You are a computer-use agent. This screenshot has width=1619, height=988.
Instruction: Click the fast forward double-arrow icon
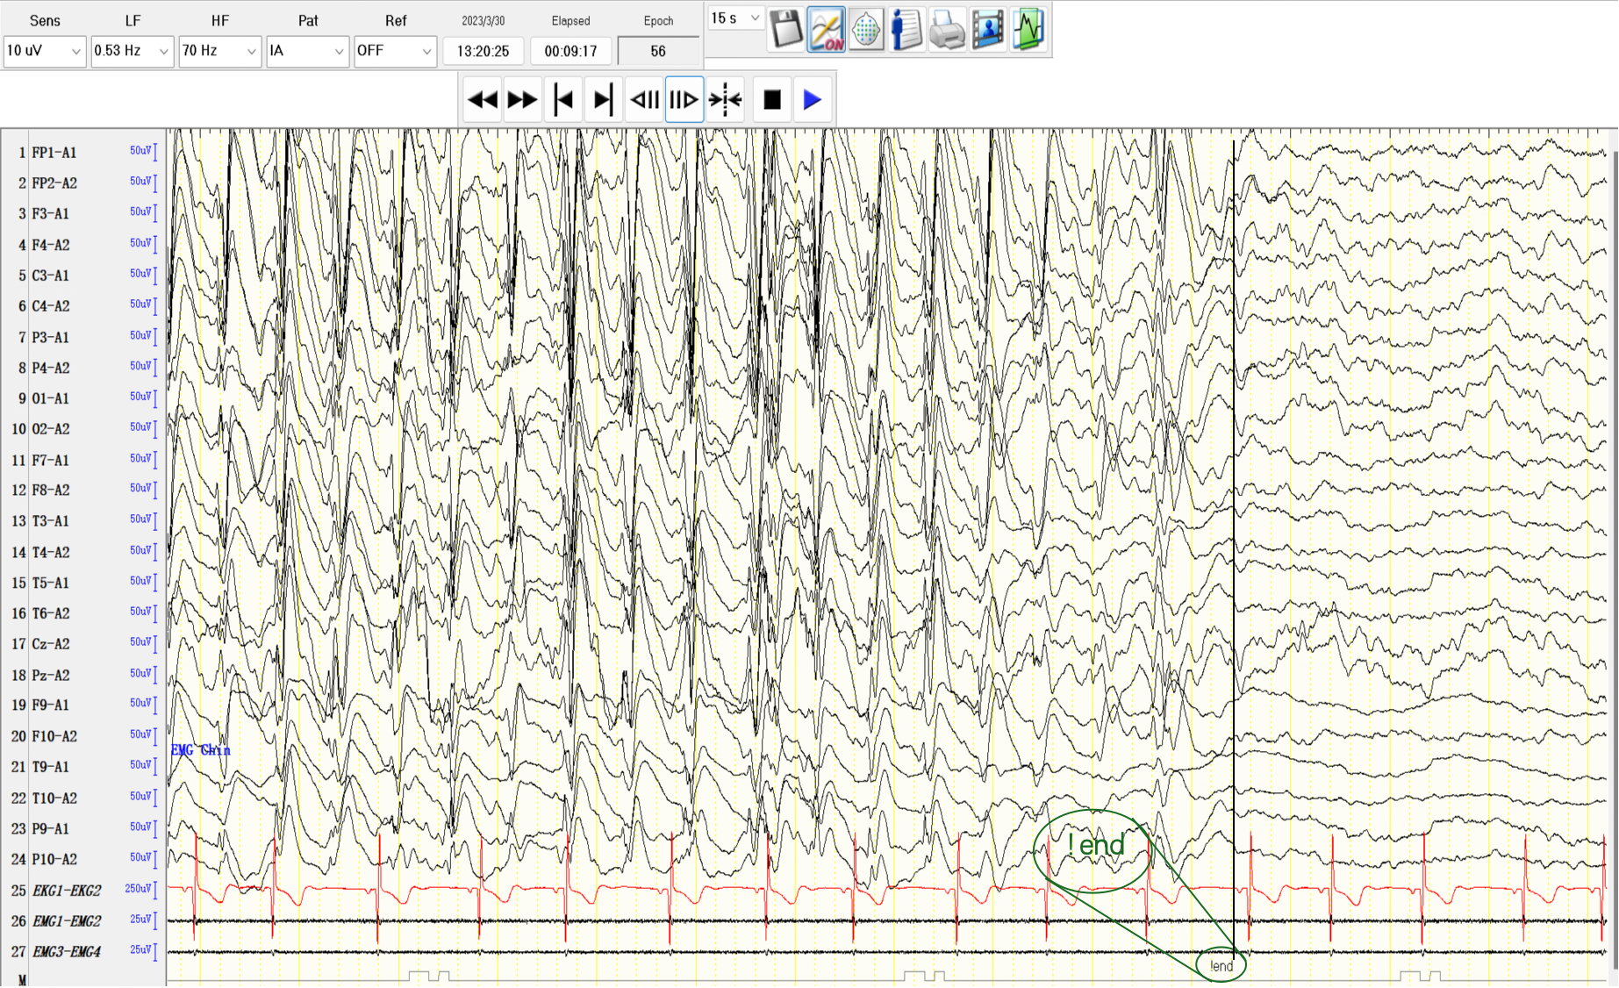[522, 98]
